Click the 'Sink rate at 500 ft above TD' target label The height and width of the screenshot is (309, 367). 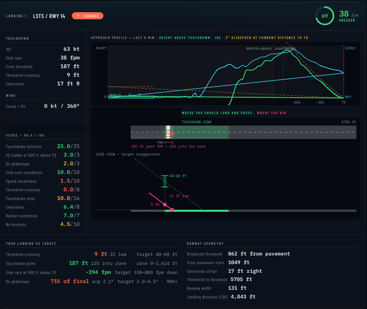(x=31, y=273)
